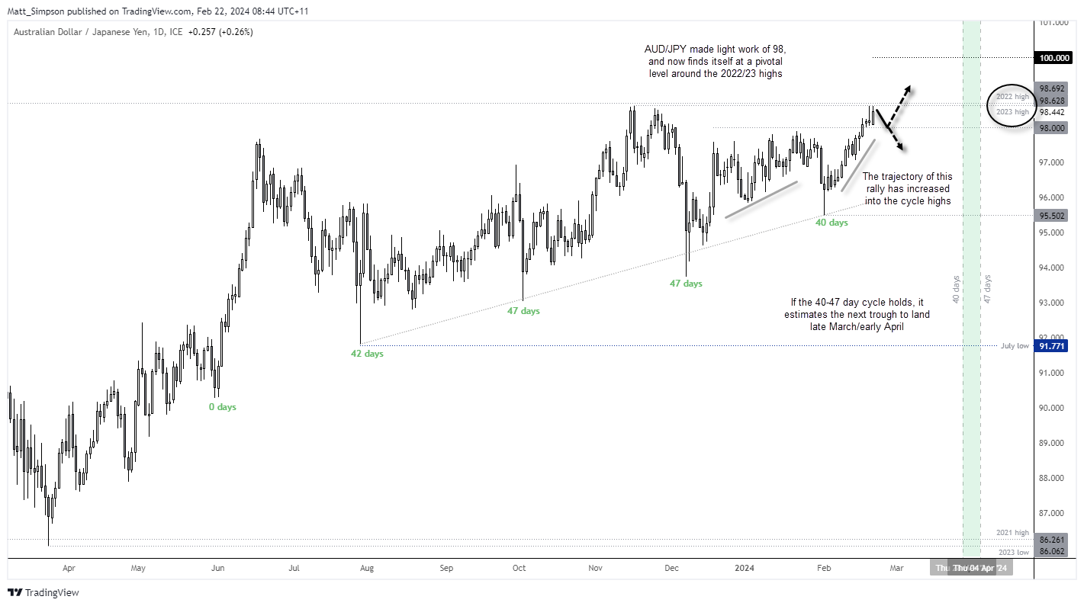Click the 'trajectory of this rally' annotation
This screenshot has width=1084, height=606.
point(908,188)
